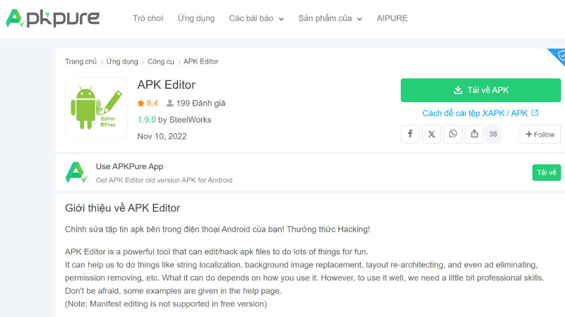
Task: Click version number 1.9.0
Action: coord(146,120)
